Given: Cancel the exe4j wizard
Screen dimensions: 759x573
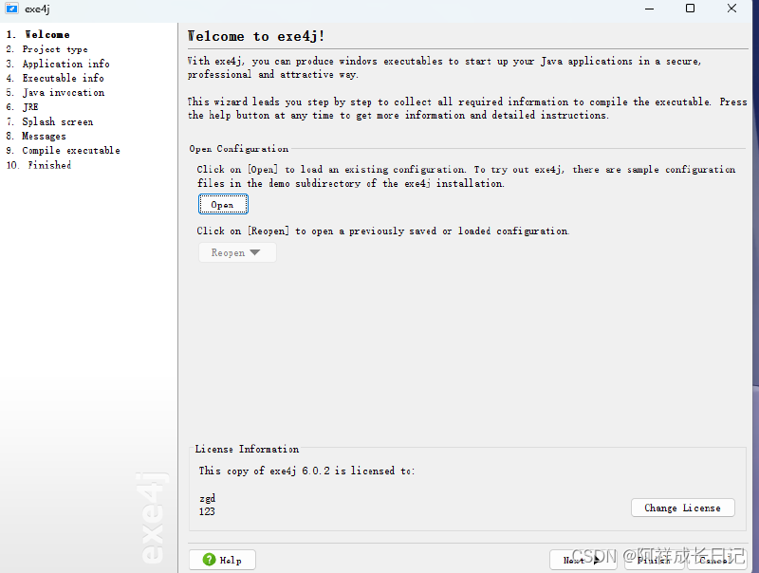Looking at the screenshot, I should [717, 560].
